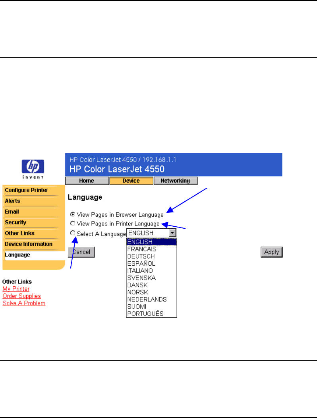Pick ENGLISH from the language list
This screenshot has width=317, height=418.
pos(151,242)
